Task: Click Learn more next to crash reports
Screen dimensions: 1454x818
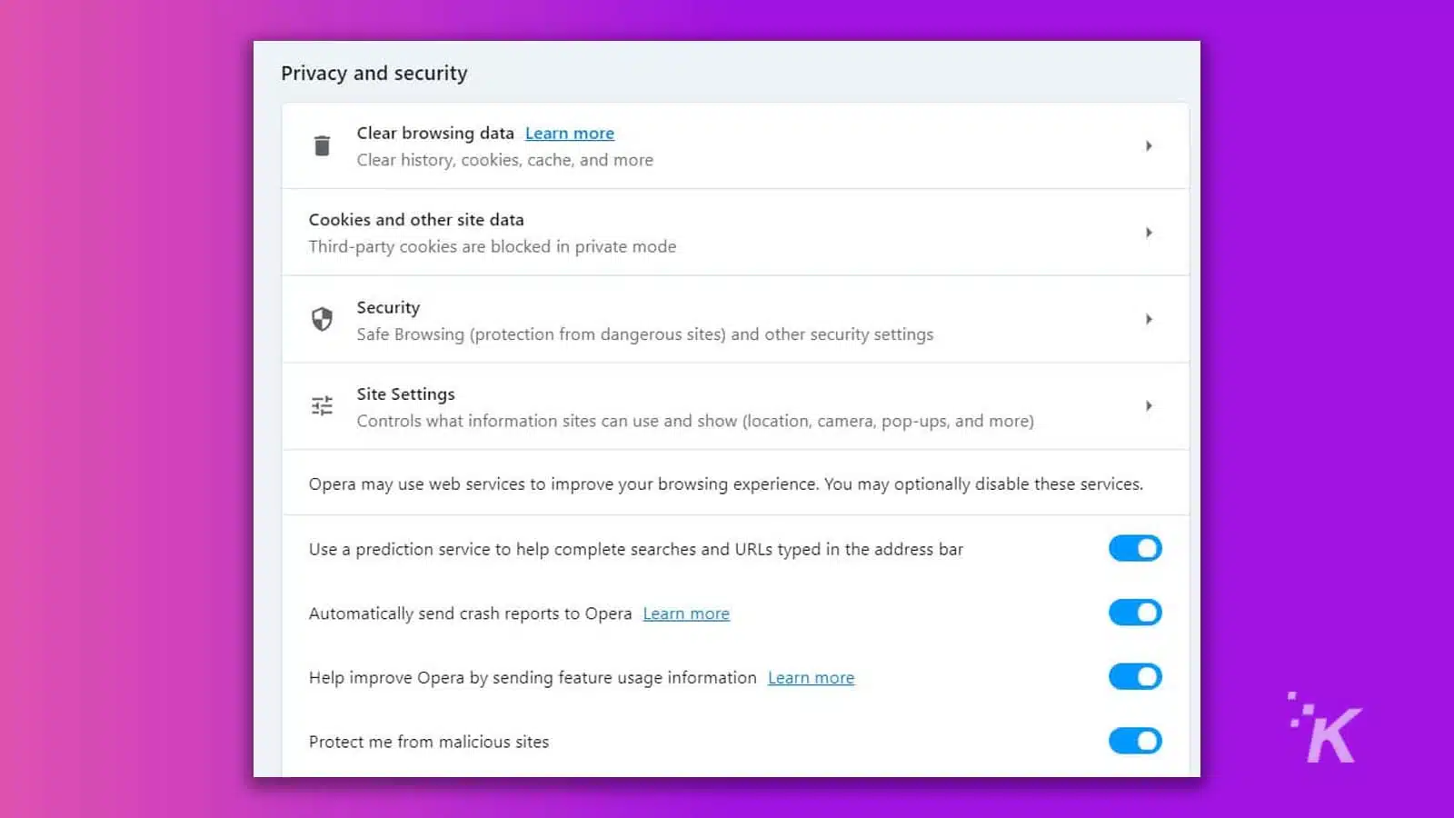Action: click(685, 613)
